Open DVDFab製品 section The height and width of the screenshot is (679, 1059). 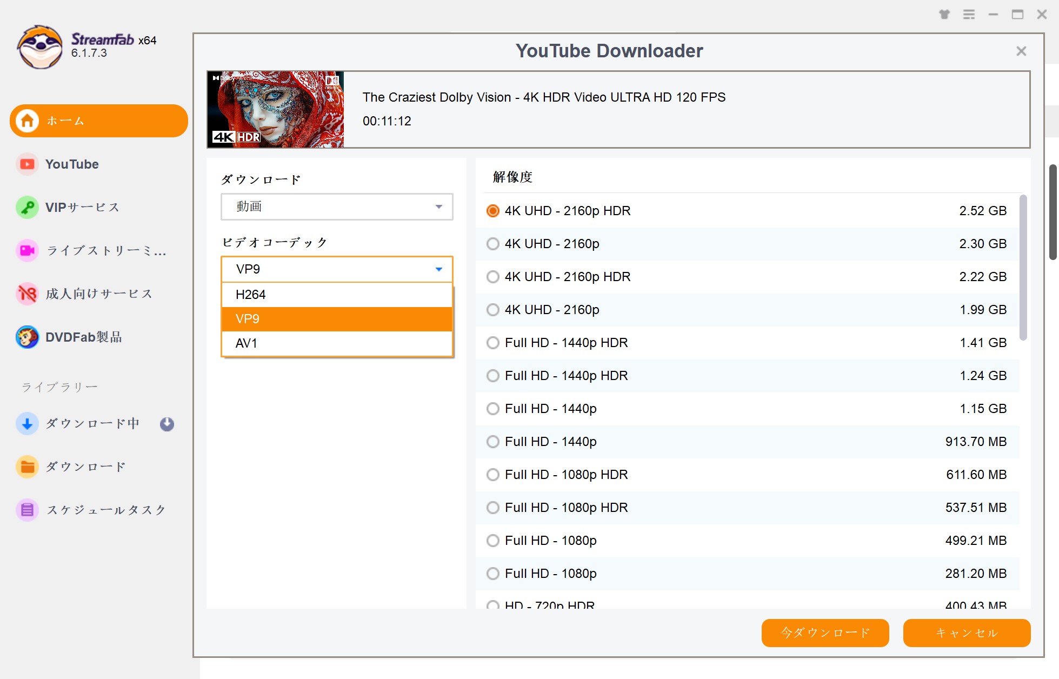[x=84, y=337]
